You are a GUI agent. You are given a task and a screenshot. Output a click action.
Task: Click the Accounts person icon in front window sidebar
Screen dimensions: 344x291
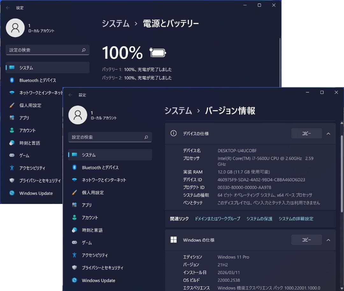point(74,217)
